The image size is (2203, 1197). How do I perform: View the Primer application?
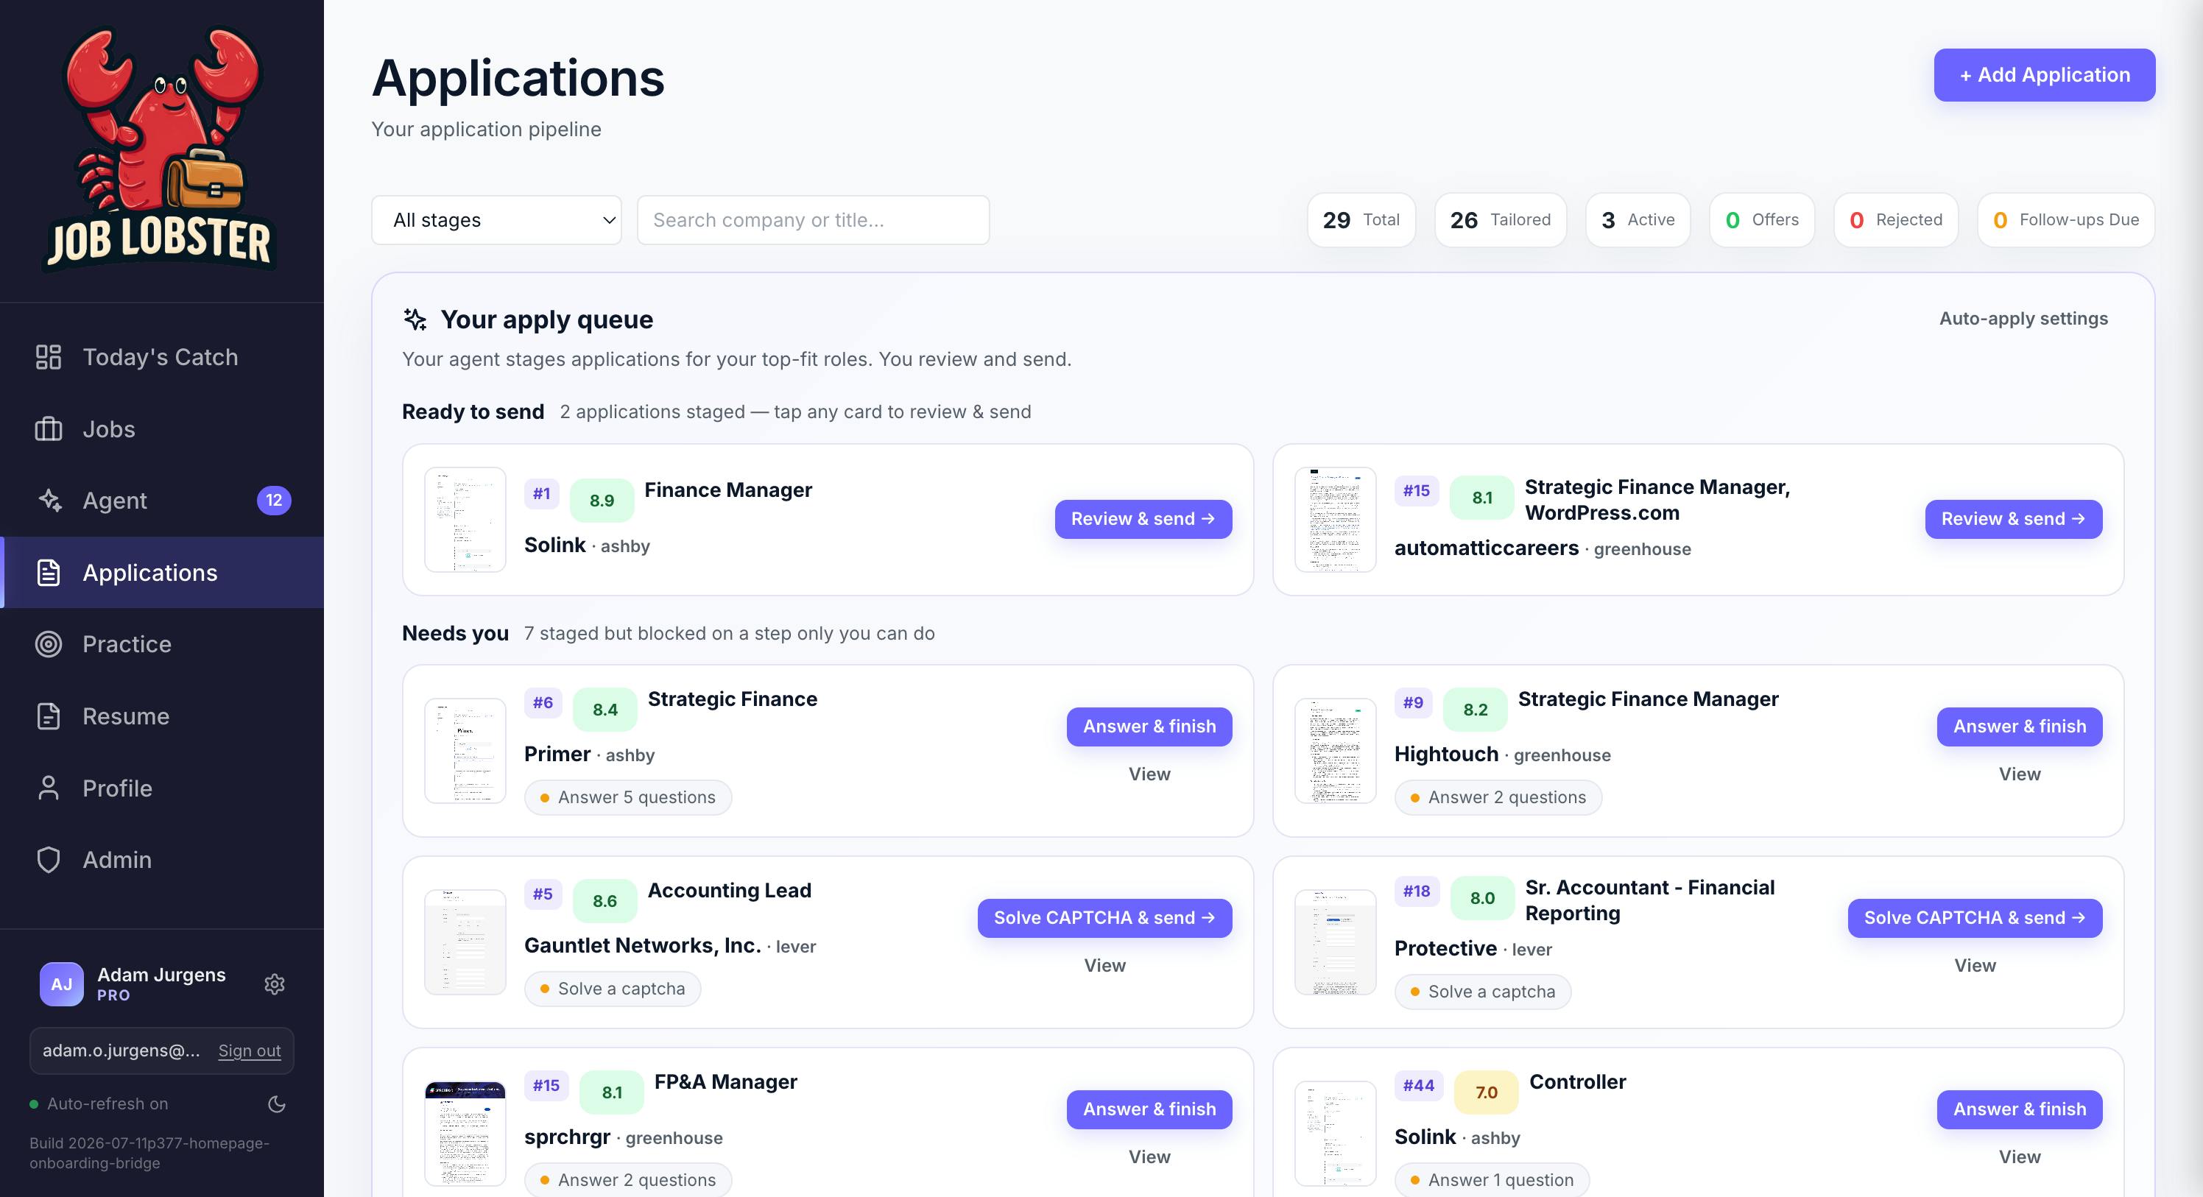pyautogui.click(x=1149, y=774)
